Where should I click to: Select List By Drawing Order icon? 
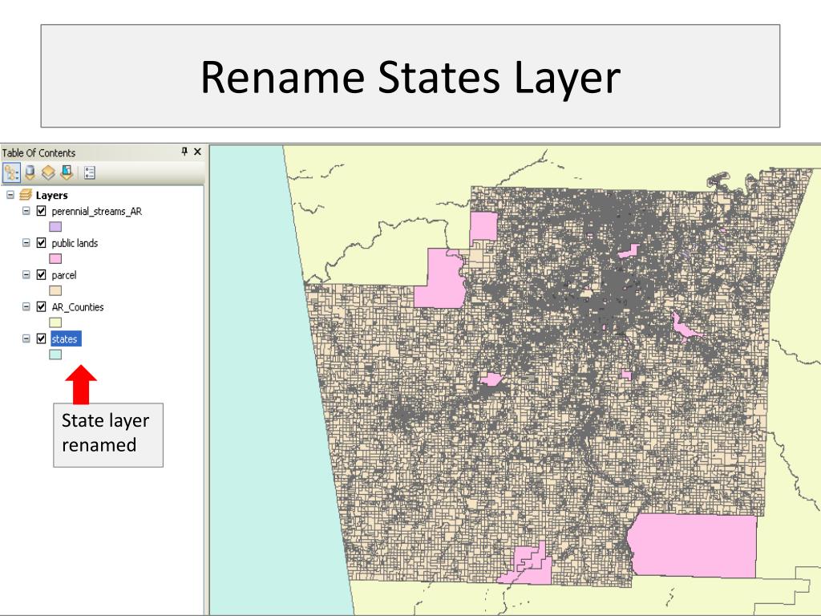point(11,172)
